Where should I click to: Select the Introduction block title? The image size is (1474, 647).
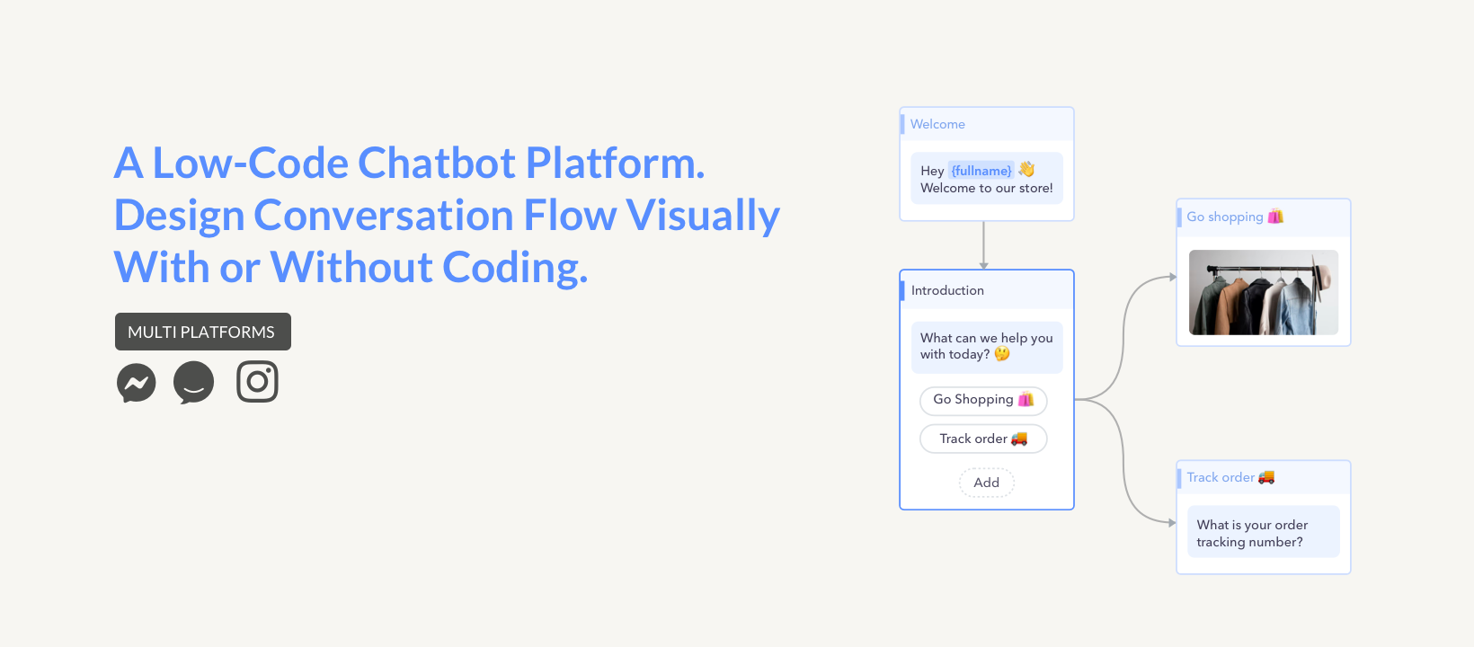point(947,290)
